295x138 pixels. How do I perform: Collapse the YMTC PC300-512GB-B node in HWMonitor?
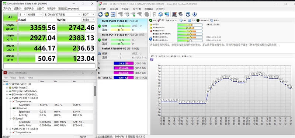point(7,98)
